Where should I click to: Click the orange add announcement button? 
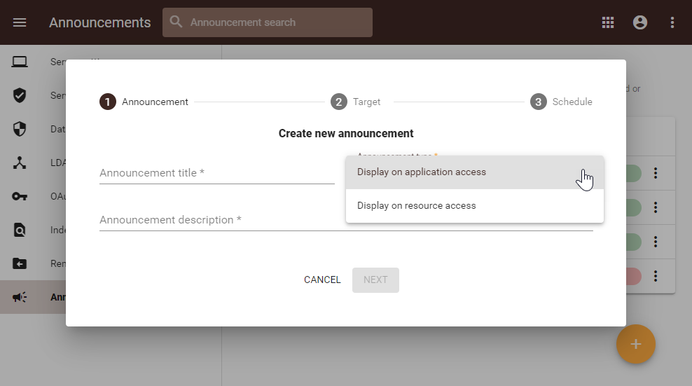635,344
